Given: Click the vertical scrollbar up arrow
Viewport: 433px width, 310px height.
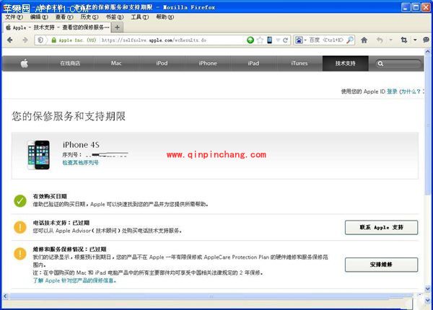Looking at the screenshot, I should [427, 52].
